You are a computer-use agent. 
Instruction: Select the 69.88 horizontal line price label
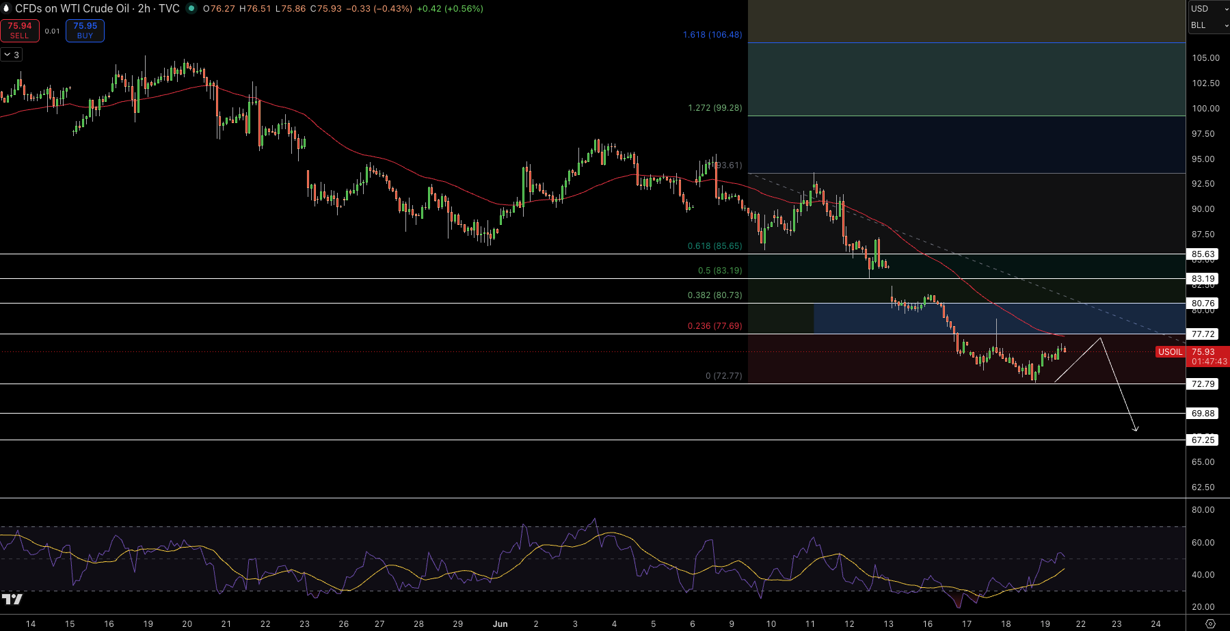pyautogui.click(x=1203, y=413)
